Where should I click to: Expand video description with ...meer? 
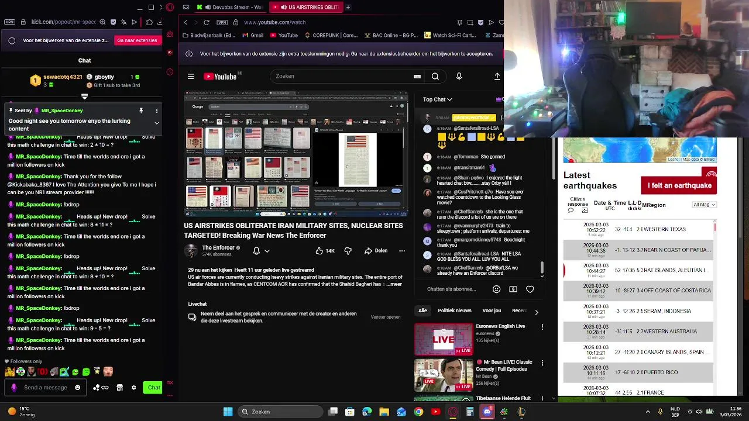pos(394,284)
